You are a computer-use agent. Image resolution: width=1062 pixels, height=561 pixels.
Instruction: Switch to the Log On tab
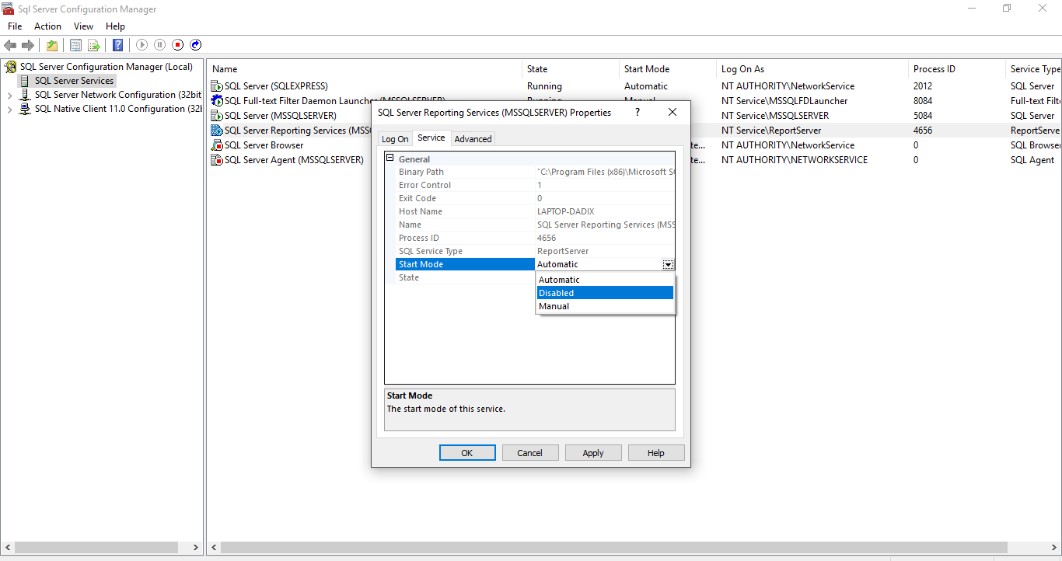[x=395, y=139]
